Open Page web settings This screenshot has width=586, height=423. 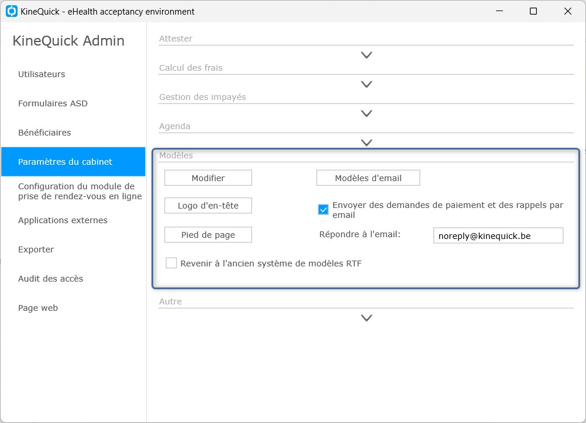pos(38,308)
